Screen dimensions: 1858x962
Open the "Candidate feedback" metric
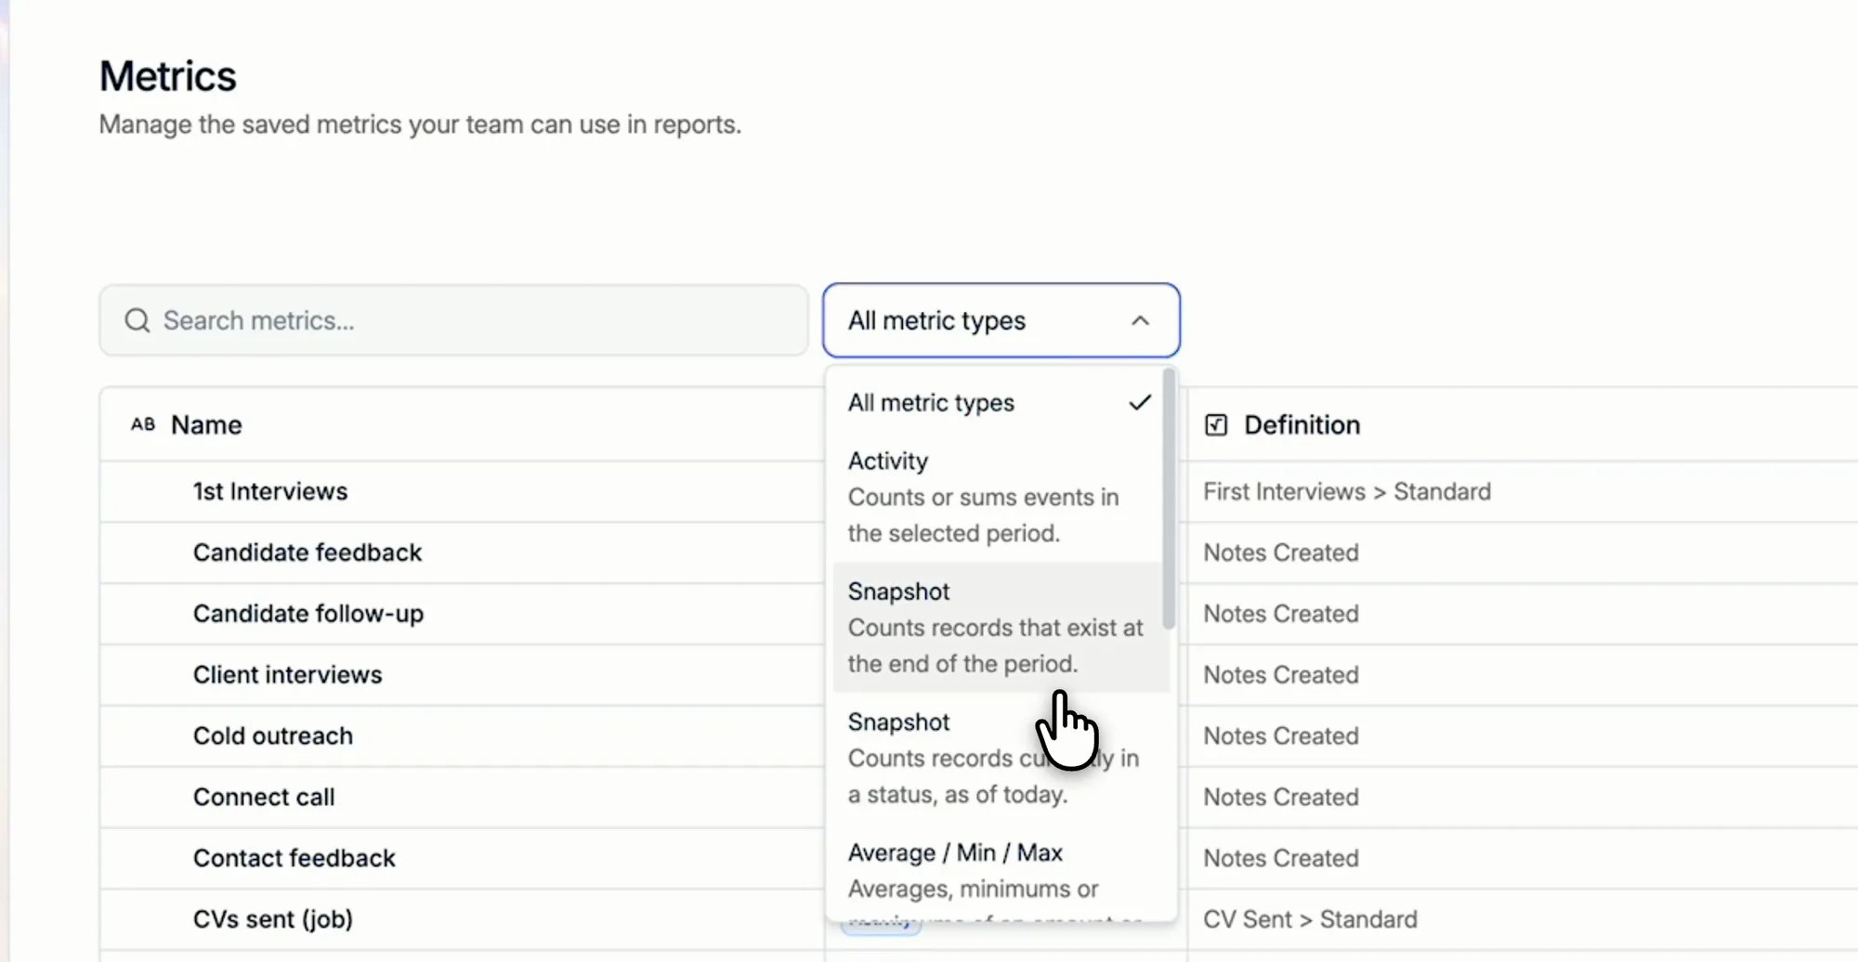click(307, 552)
